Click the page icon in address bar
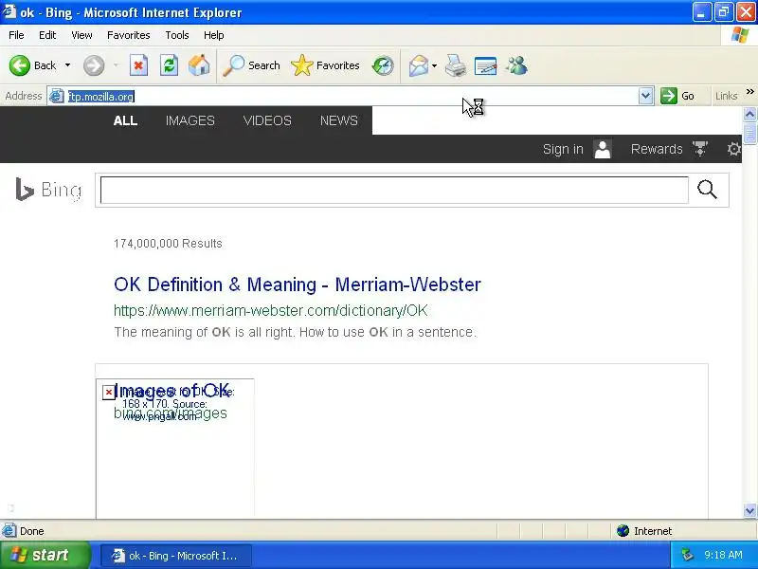Viewport: 758px width, 569px height. click(57, 96)
